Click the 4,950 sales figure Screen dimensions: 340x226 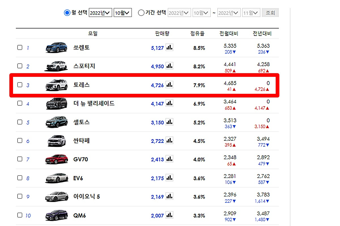[x=158, y=67]
